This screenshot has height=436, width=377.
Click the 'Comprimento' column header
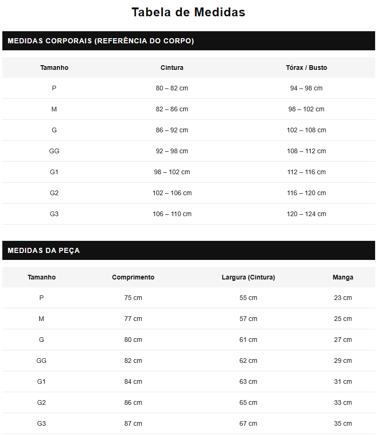coord(133,277)
